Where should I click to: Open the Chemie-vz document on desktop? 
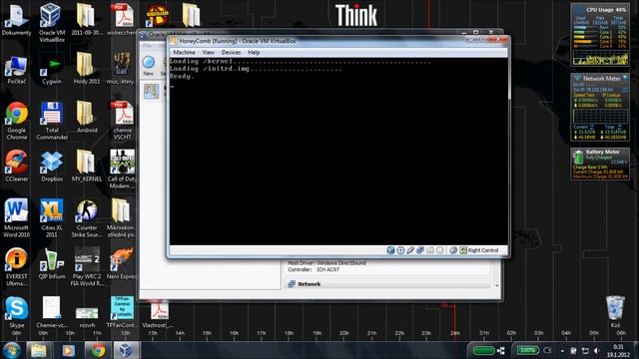pyautogui.click(x=52, y=312)
